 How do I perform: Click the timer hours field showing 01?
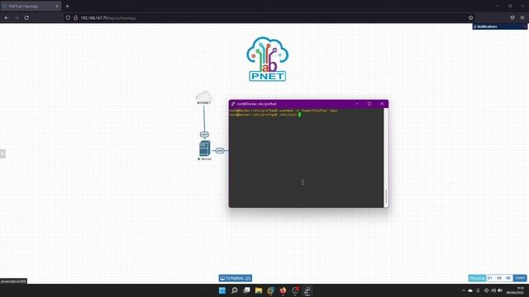coord(490,278)
